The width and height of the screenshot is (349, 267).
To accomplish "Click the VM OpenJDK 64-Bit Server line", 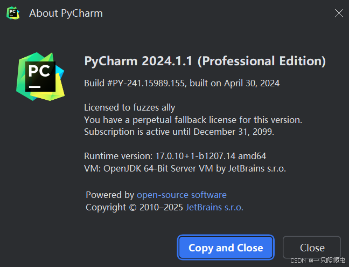I will (x=185, y=168).
